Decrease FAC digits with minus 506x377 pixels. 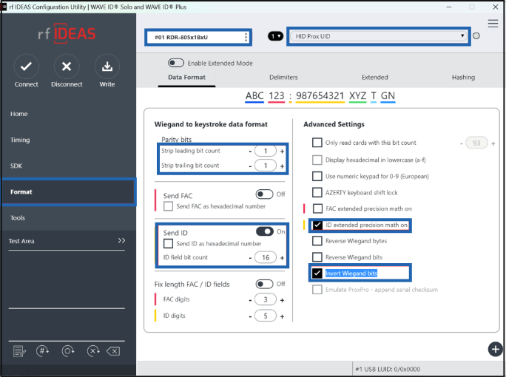(250, 300)
